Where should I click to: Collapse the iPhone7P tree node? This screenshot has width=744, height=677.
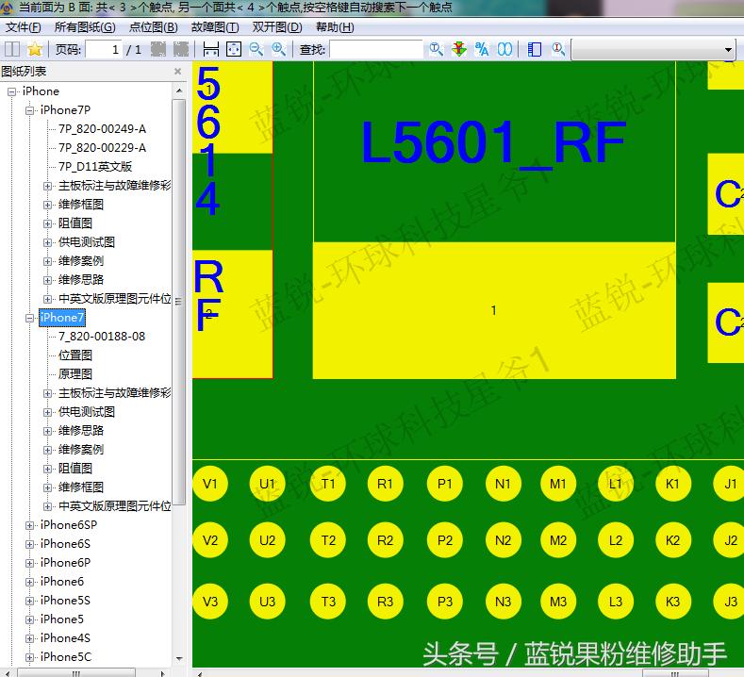pos(30,110)
